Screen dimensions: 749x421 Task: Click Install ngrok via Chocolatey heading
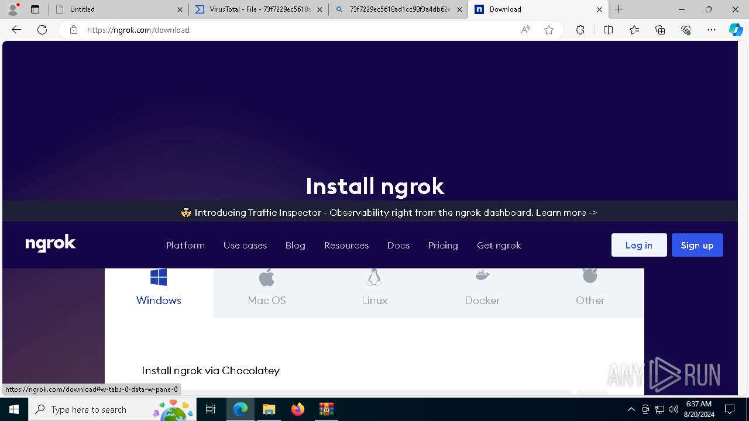click(211, 371)
